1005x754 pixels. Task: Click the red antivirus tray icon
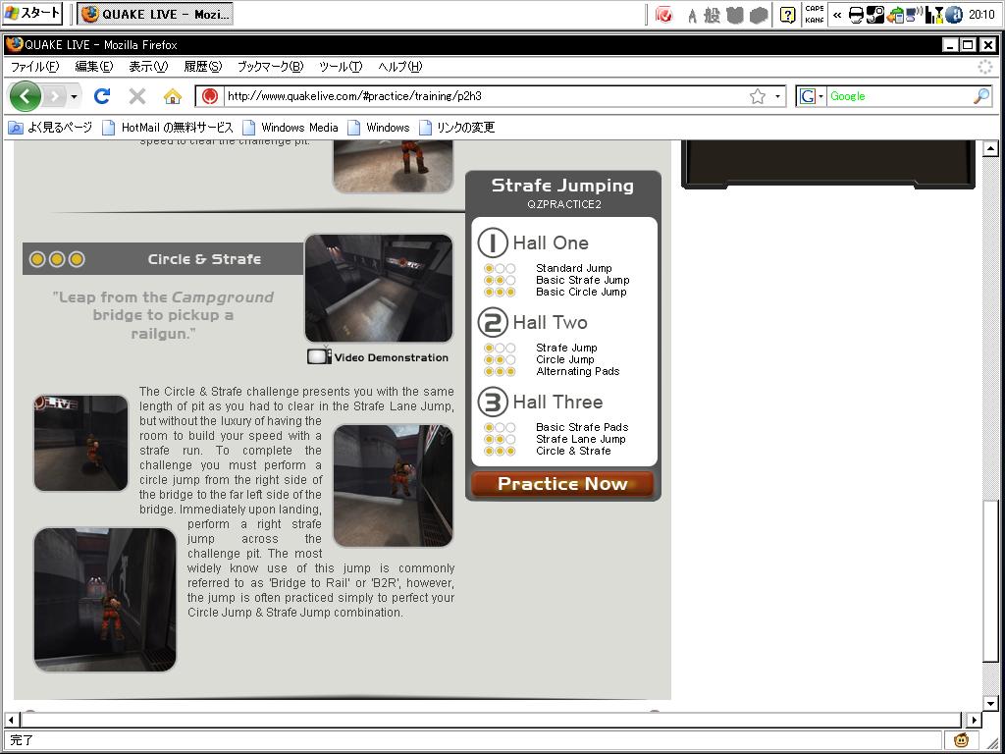(664, 14)
